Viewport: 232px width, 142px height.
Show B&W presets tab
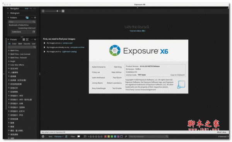click(x=20, y=44)
